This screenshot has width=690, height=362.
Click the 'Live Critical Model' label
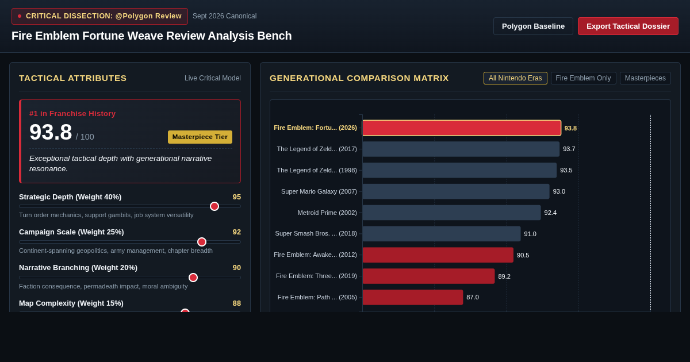[213, 78]
